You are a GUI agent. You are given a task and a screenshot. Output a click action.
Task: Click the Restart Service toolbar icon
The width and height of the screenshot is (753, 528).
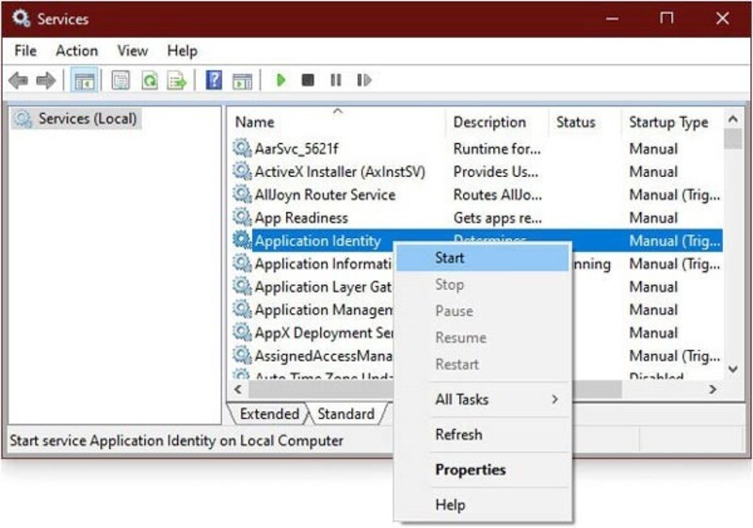tap(364, 80)
